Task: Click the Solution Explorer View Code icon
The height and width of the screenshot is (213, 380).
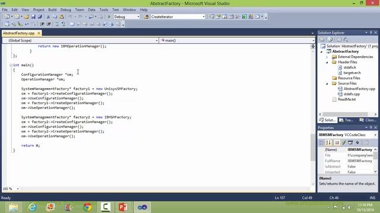Action: pos(339,40)
